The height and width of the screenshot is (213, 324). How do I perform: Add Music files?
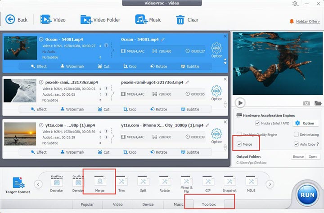148,20
